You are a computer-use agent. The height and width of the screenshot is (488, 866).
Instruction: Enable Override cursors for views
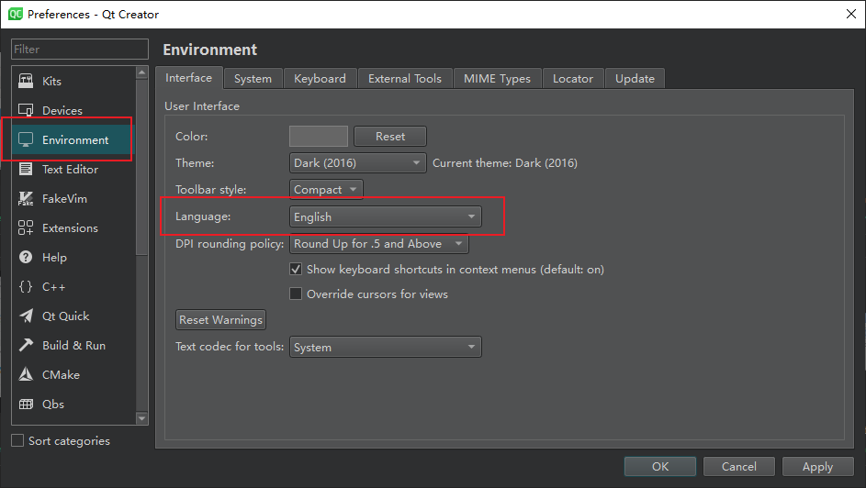(x=296, y=294)
